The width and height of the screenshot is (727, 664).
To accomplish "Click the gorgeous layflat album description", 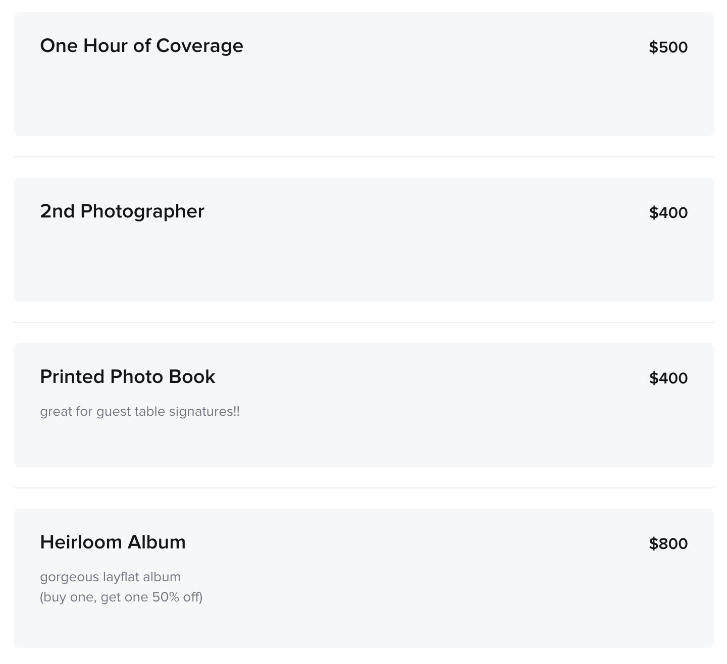I will [110, 577].
